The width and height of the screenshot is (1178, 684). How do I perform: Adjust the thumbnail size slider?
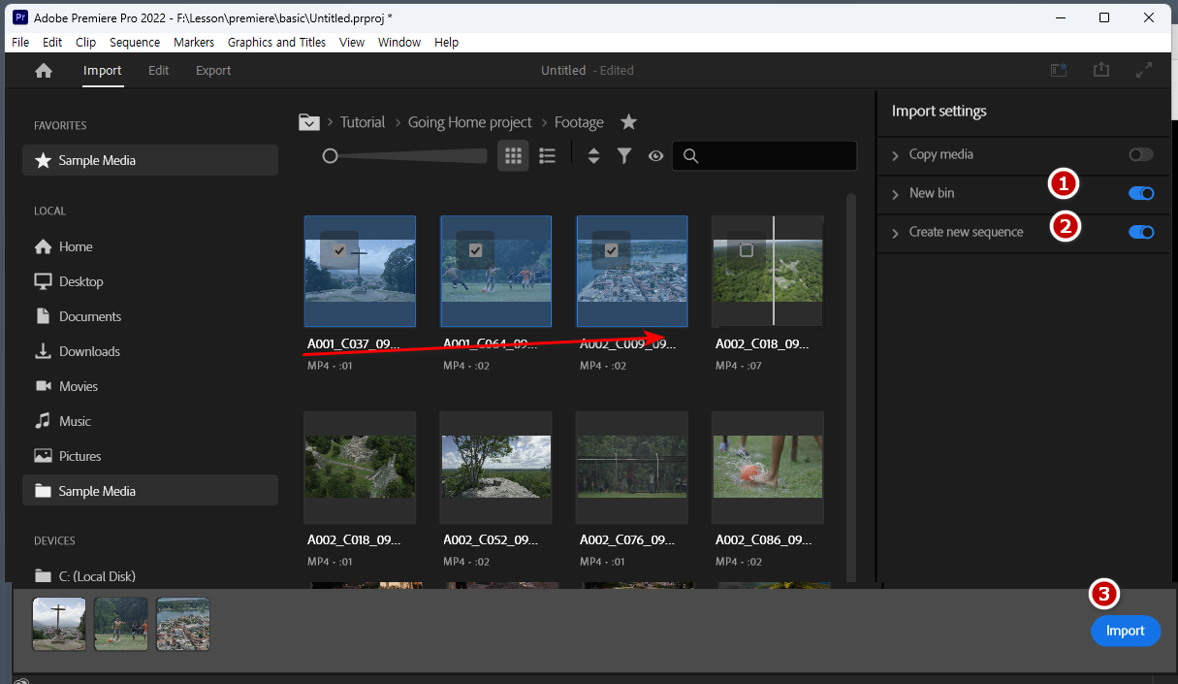pyautogui.click(x=331, y=155)
